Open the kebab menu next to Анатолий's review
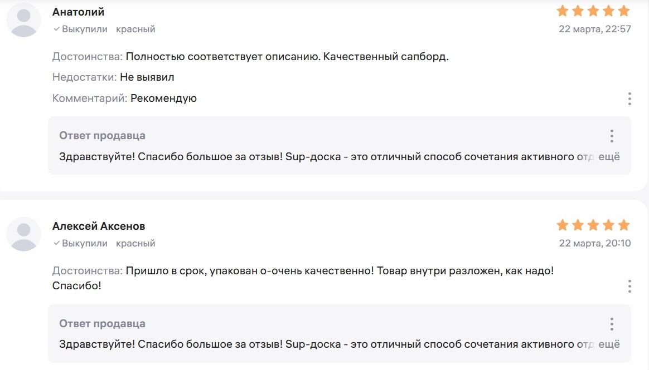Screen dimensions: 649x370 coord(629,99)
